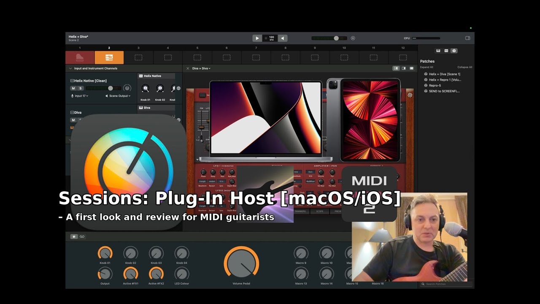Collapse Input and Instrument Channels section
540x304 pixels.
[70, 68]
